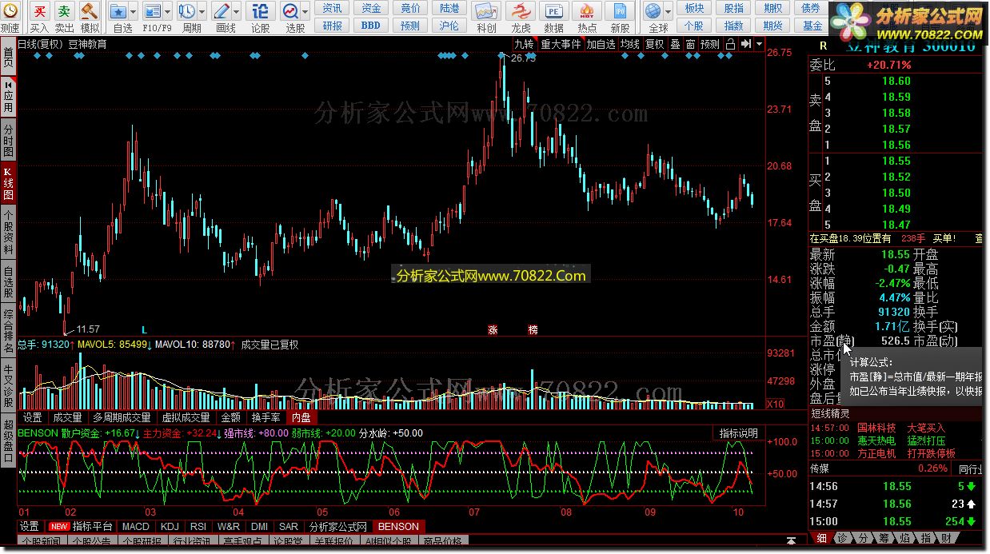The height and width of the screenshot is (554, 990).
Task: Click 加自选 to add to watchlist
Action: click(x=601, y=45)
